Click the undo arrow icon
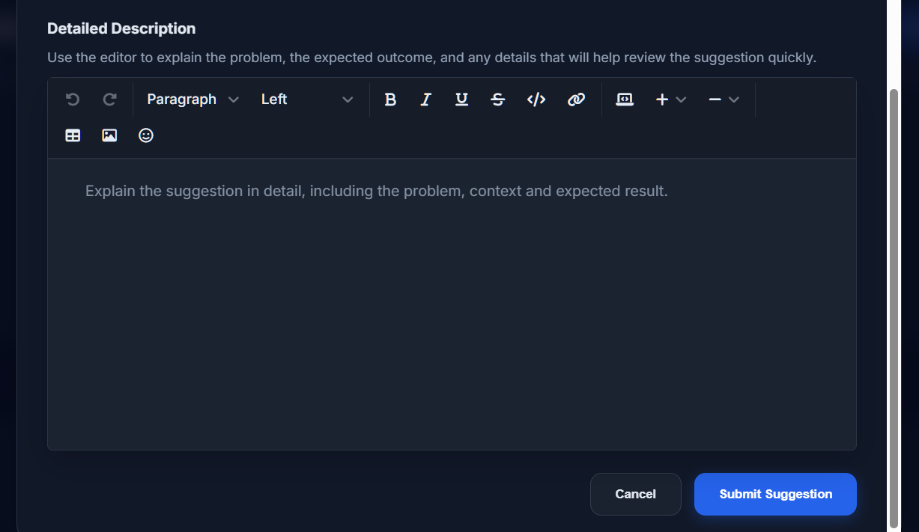Screen dimensions: 919x532 point(73,100)
